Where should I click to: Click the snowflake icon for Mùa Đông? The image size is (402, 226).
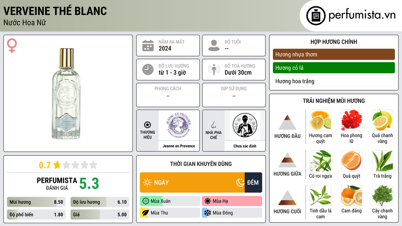(208, 213)
